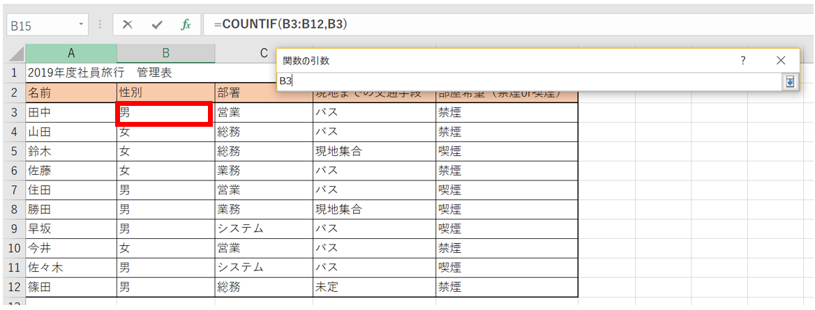Click the システム cell in 早坂's row
The image size is (815, 310).
point(264,228)
